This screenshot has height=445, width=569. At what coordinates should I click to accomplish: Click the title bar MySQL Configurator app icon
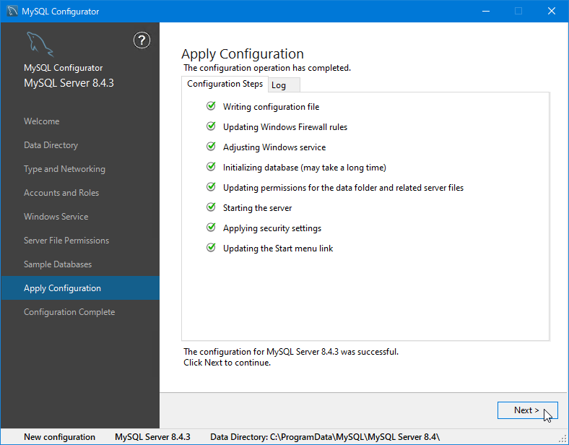coord(12,12)
